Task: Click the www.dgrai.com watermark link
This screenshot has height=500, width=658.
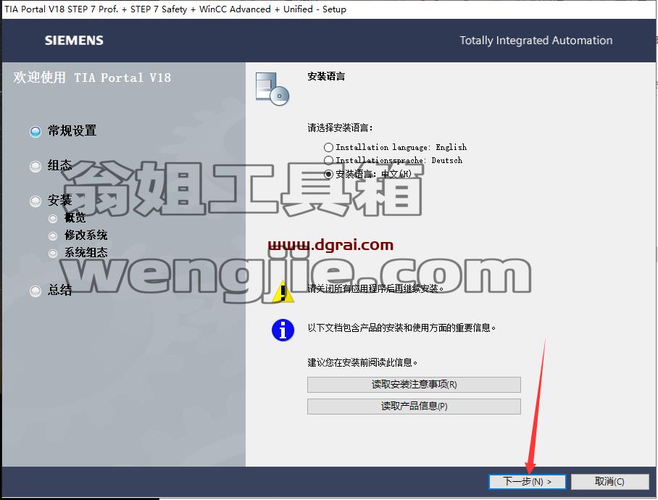Action: click(330, 244)
